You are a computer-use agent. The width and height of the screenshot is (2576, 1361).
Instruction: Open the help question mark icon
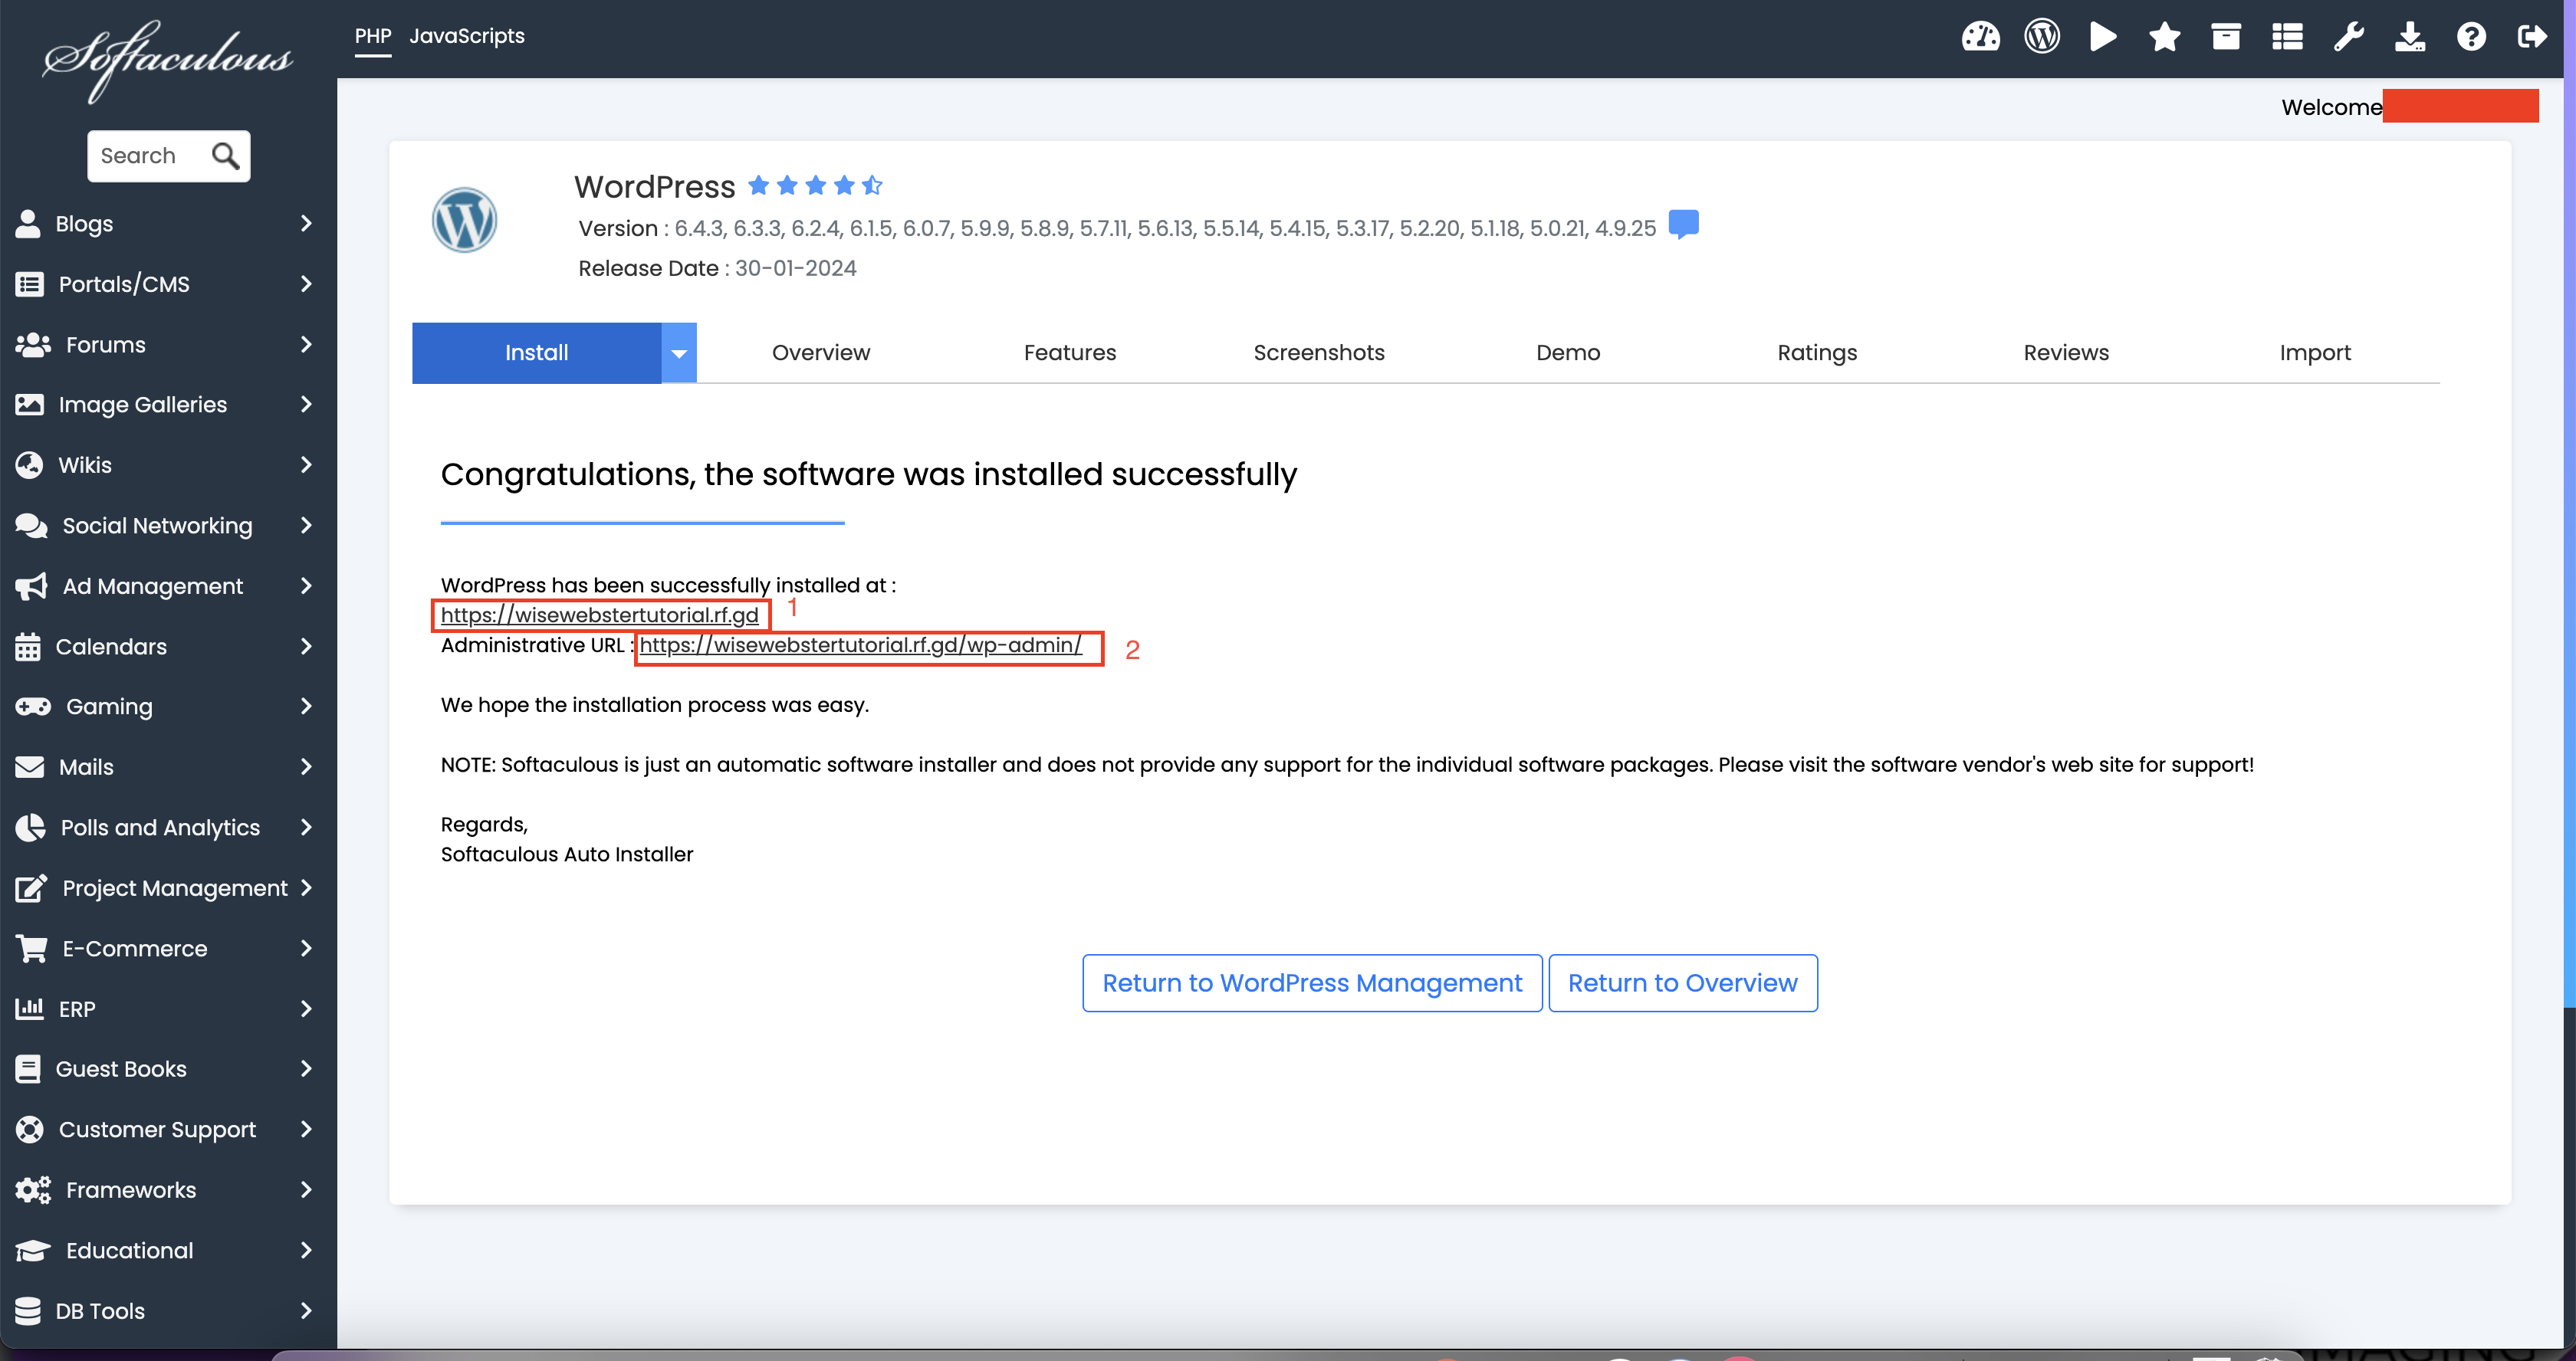2470,37
